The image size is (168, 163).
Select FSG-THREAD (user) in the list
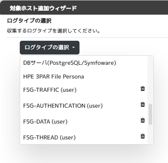pos(49,138)
